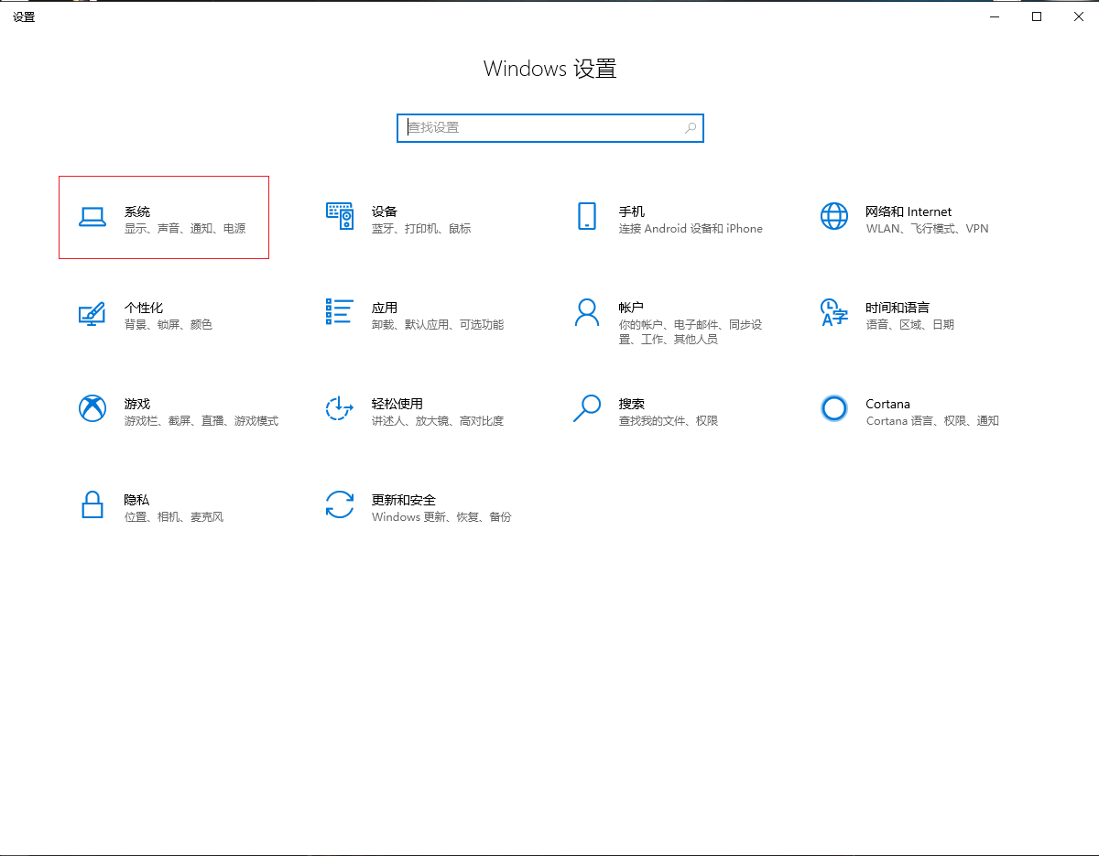
Task: Click the Windows 更新、恢复、备份 description text
Action: pyautogui.click(x=441, y=517)
